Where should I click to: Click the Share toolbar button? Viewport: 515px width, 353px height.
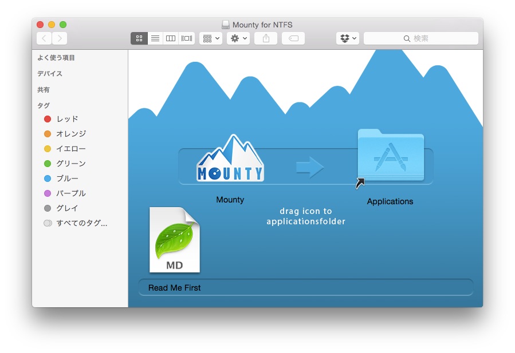[266, 38]
